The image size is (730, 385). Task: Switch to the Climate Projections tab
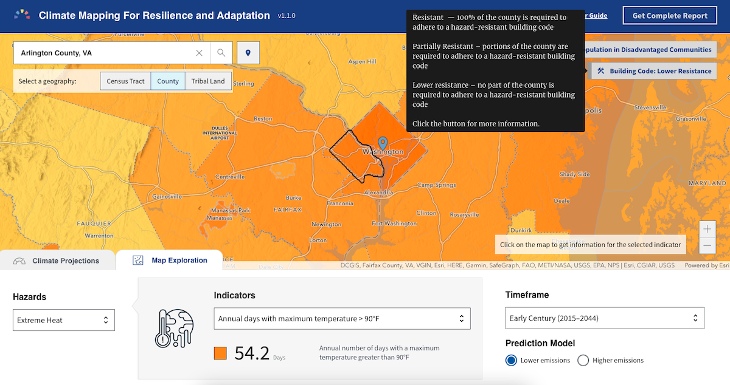pos(57,261)
